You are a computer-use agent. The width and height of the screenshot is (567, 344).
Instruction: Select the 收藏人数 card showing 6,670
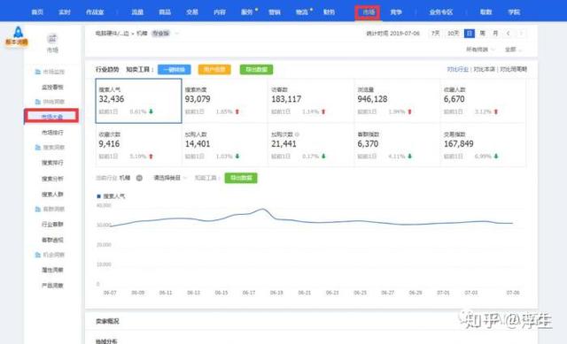483,101
